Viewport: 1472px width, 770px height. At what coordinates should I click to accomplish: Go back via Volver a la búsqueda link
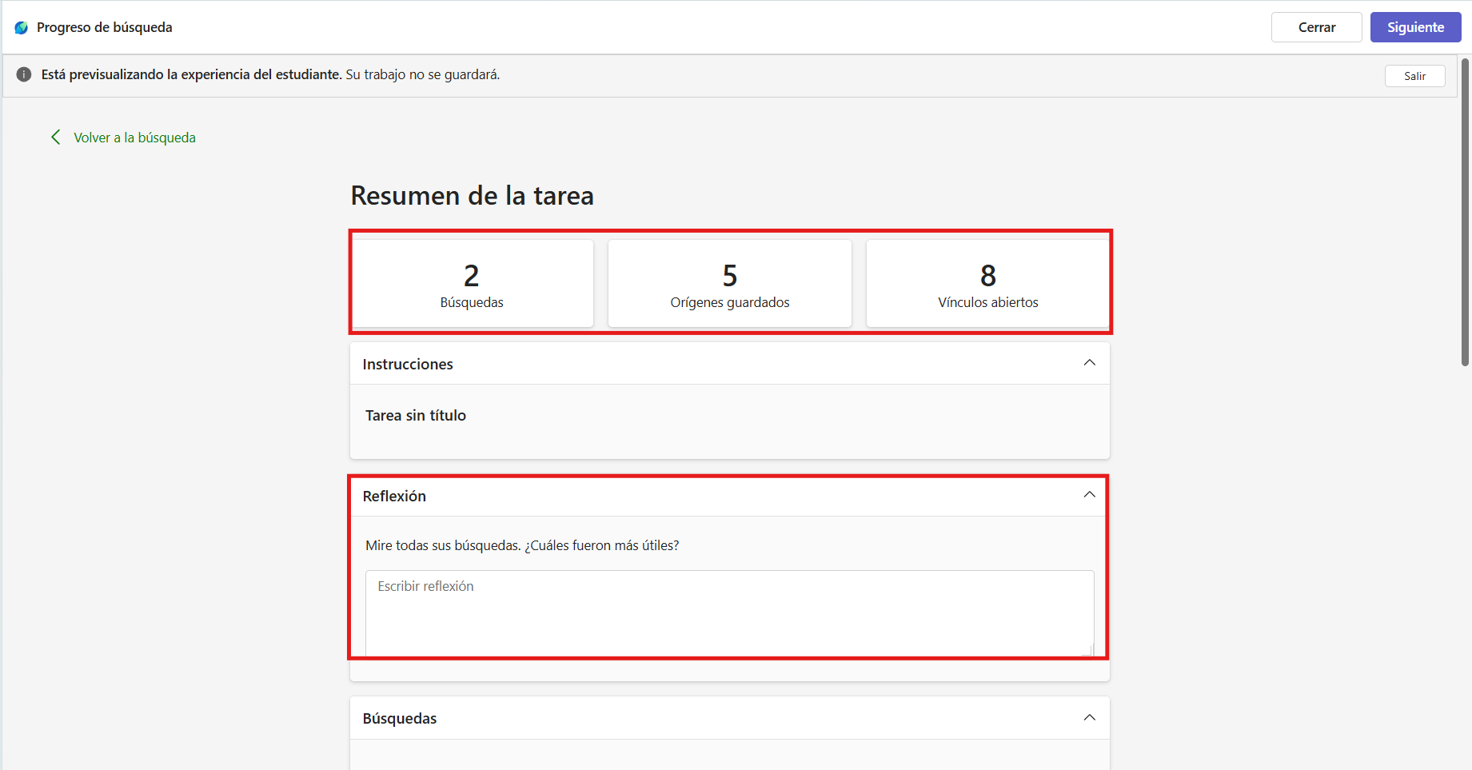[134, 138]
